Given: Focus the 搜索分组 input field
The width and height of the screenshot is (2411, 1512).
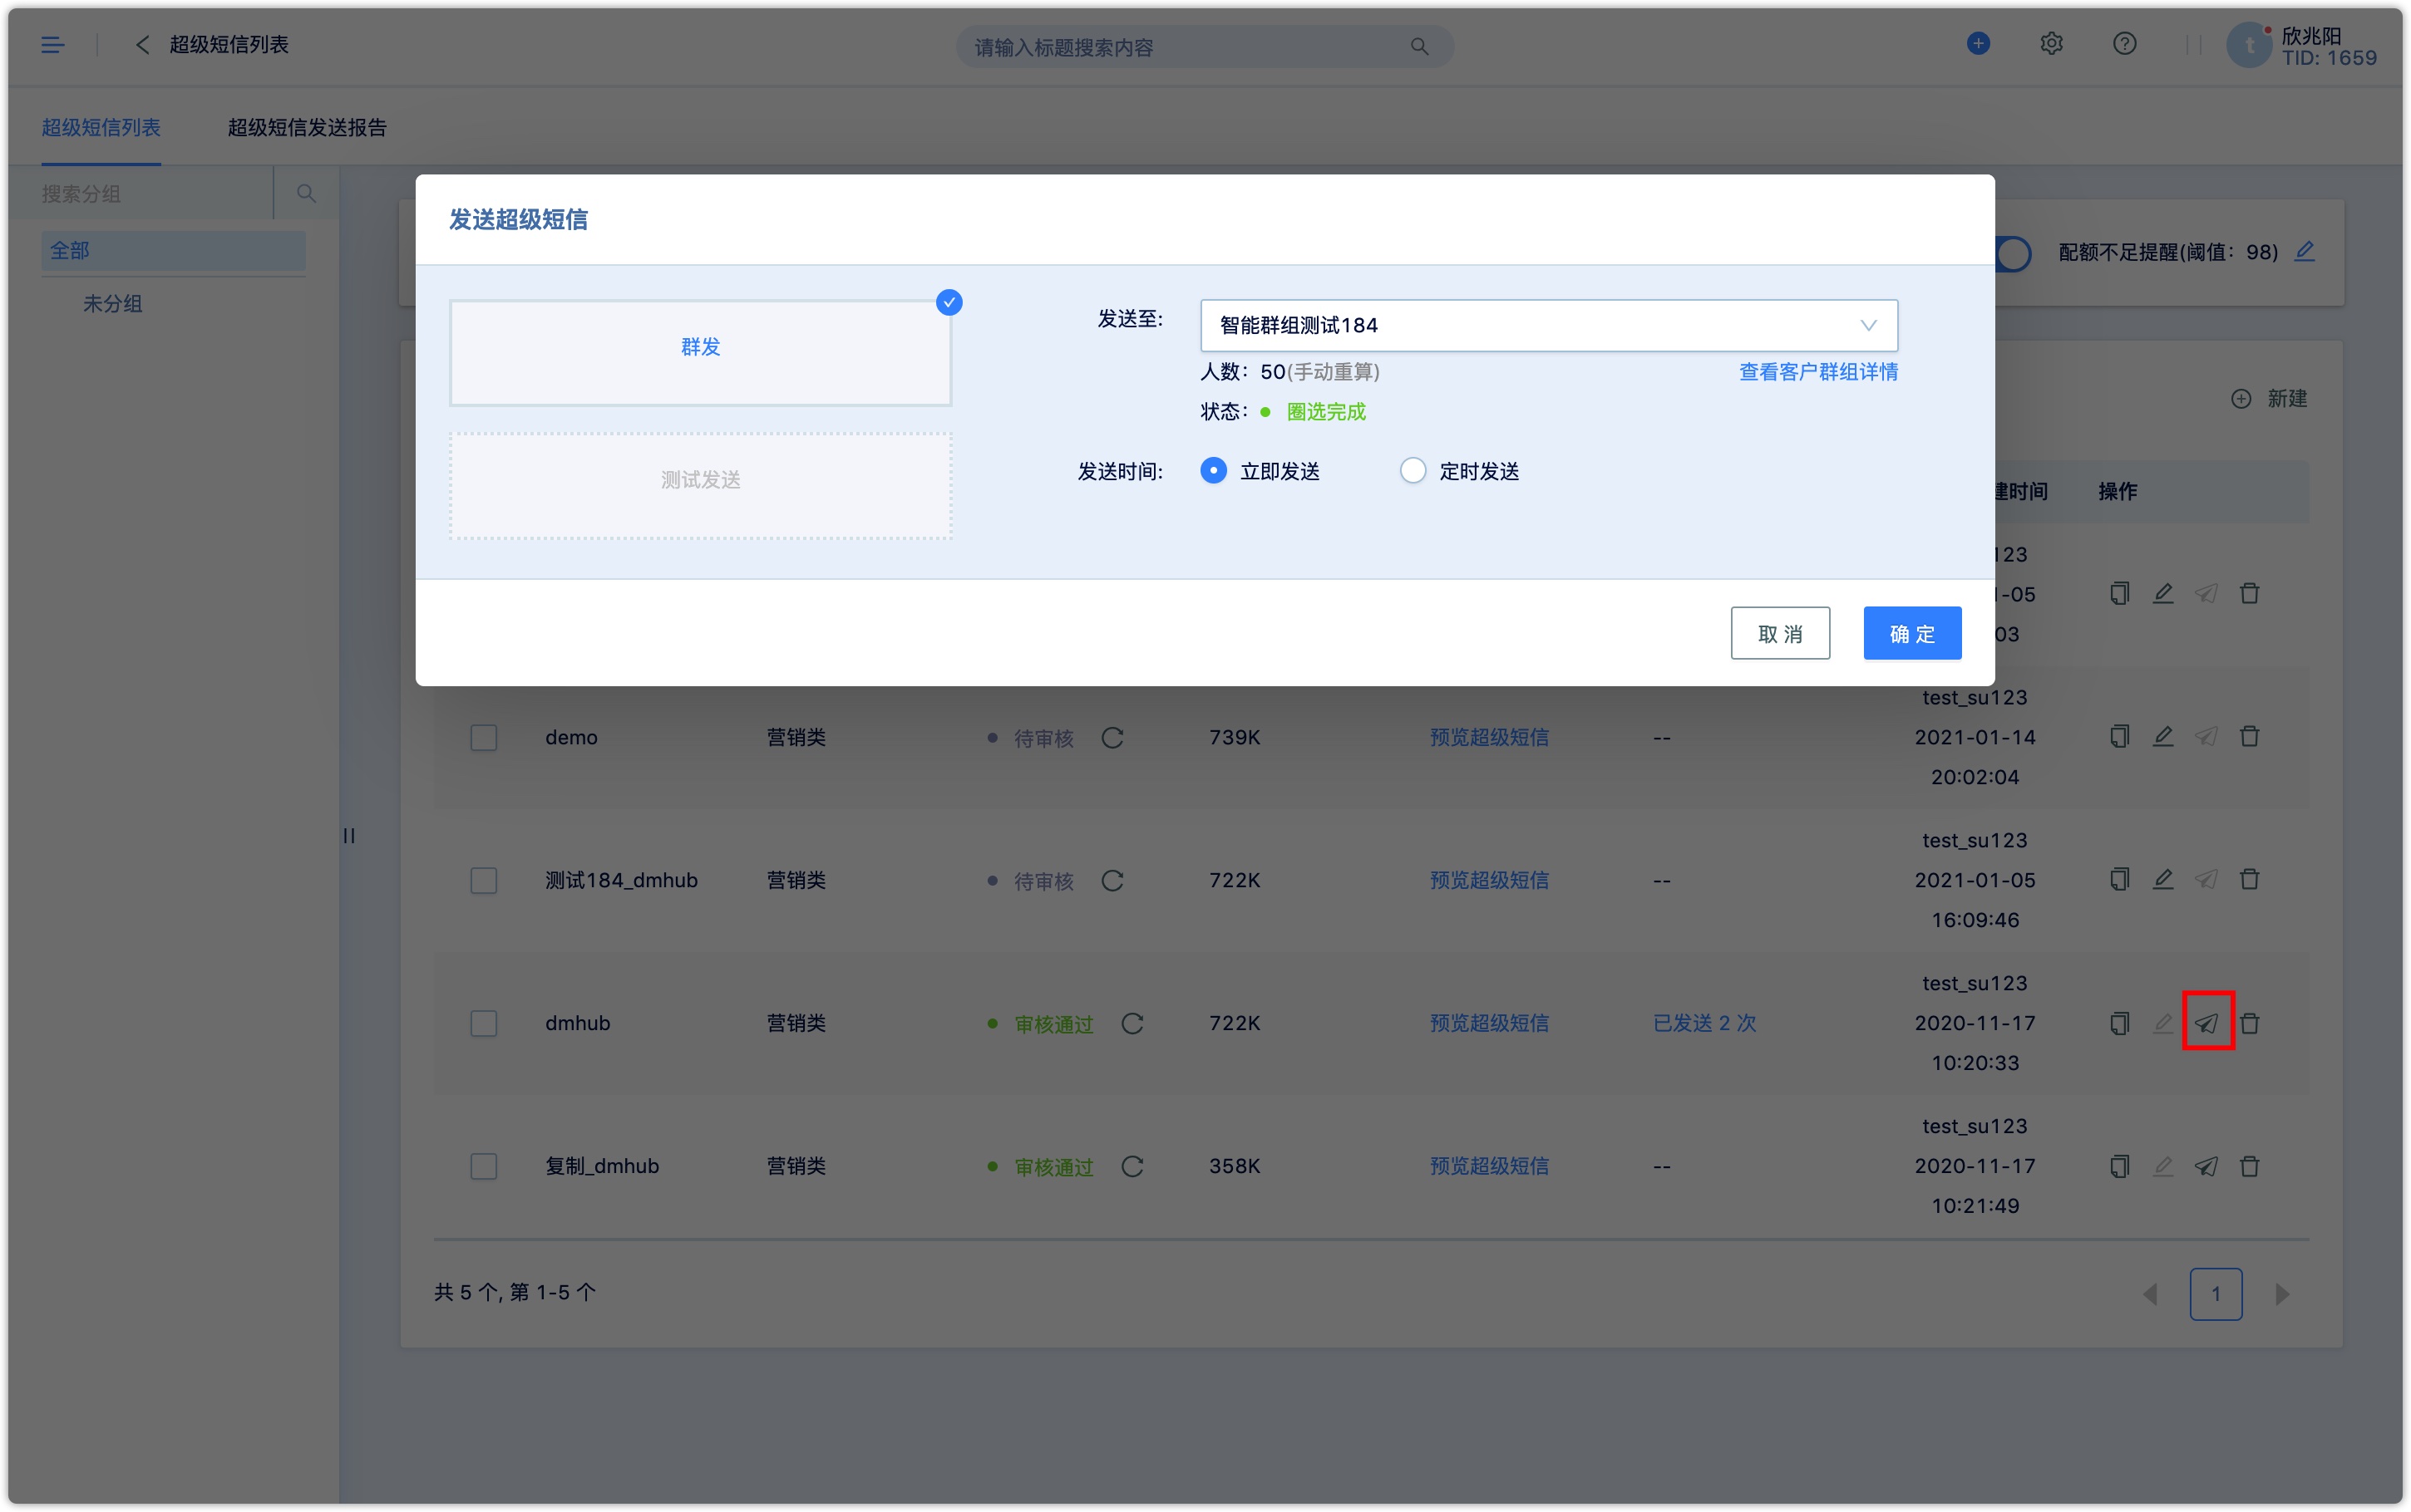Looking at the screenshot, I should pyautogui.click(x=140, y=193).
